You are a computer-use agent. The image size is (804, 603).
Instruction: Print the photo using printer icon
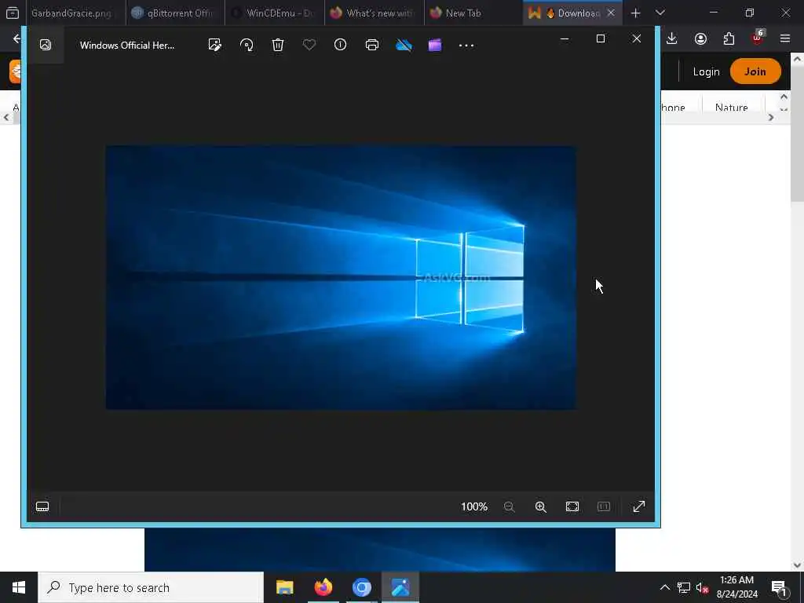(372, 45)
